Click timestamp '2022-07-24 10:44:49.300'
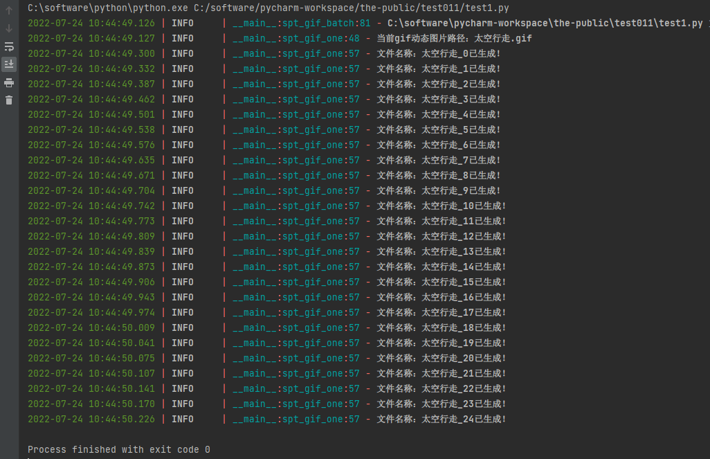710x459 pixels. pyautogui.click(x=91, y=53)
